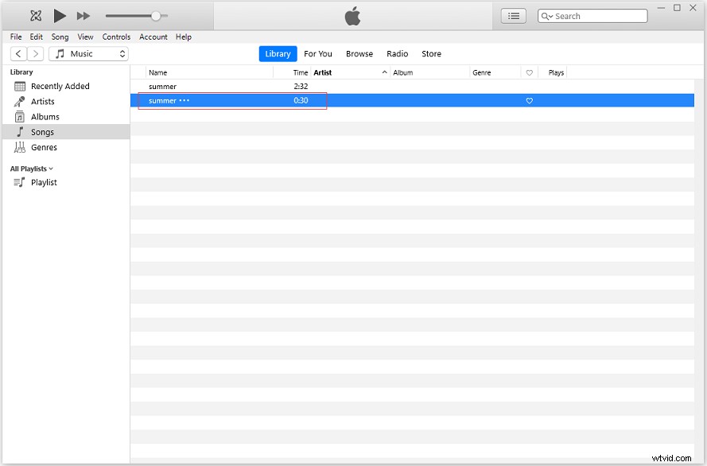Go back using the navigation arrow
707x466 pixels.
(x=17, y=53)
